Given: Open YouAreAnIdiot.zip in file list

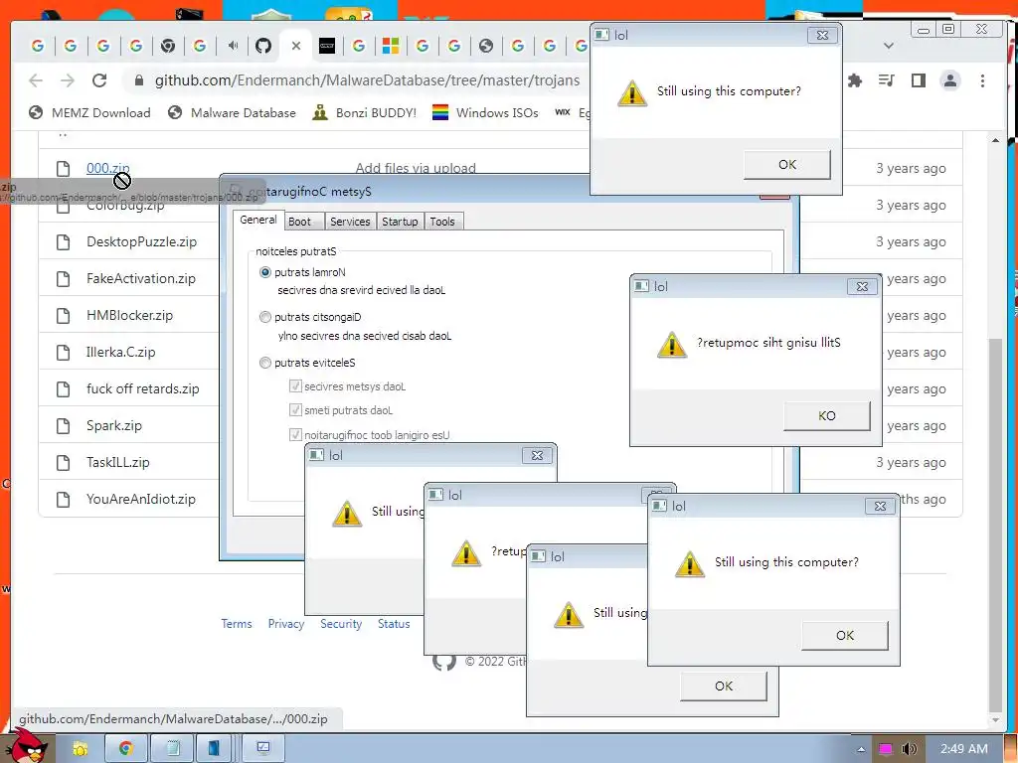Looking at the screenshot, I should coord(141,500).
